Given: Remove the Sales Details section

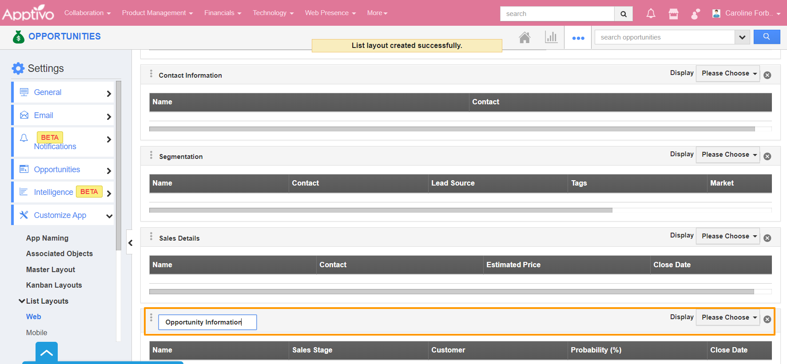Looking at the screenshot, I should coord(767,238).
